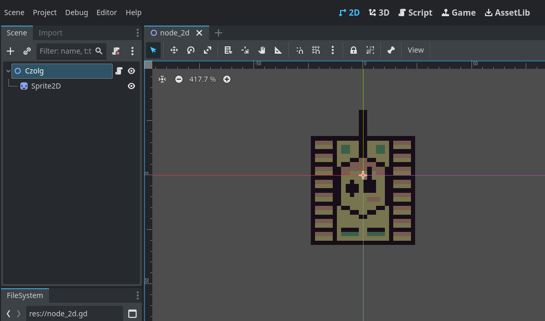Switch to the Import tab
Viewport: 545px width, 321px height.
[50, 33]
